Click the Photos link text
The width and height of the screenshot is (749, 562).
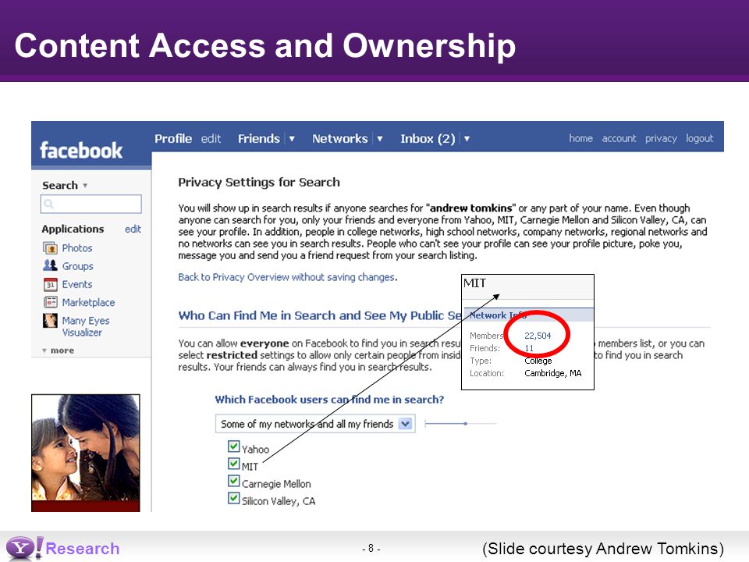pos(77,248)
